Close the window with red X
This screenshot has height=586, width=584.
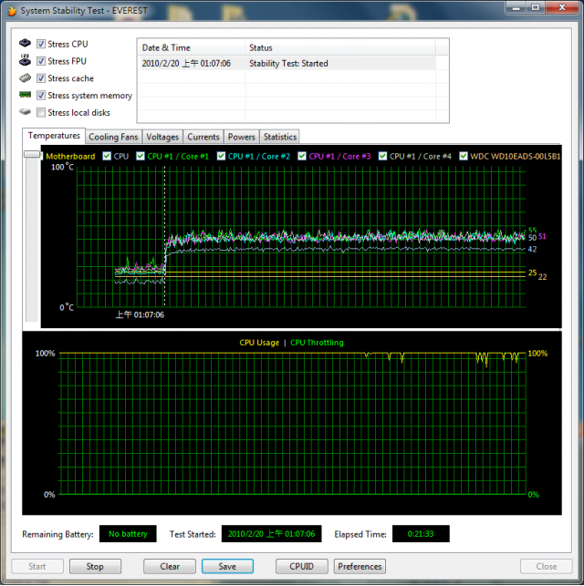pyautogui.click(x=562, y=7)
